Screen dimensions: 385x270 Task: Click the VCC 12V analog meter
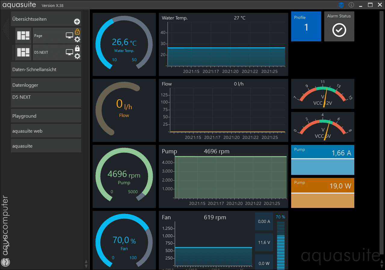(323, 94)
